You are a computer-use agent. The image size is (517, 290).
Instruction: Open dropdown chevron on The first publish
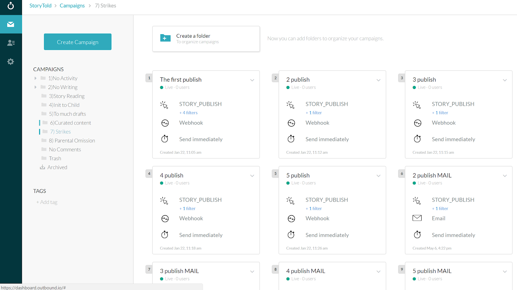click(252, 80)
